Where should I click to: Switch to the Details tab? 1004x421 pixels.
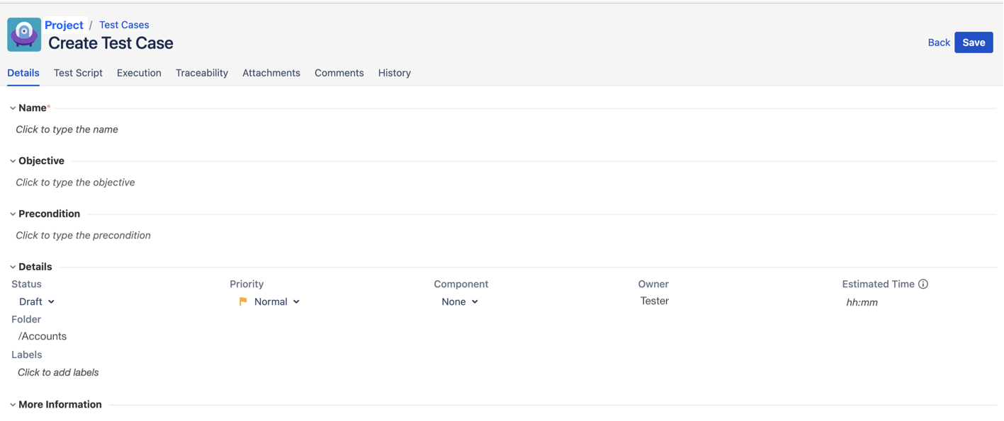click(23, 73)
